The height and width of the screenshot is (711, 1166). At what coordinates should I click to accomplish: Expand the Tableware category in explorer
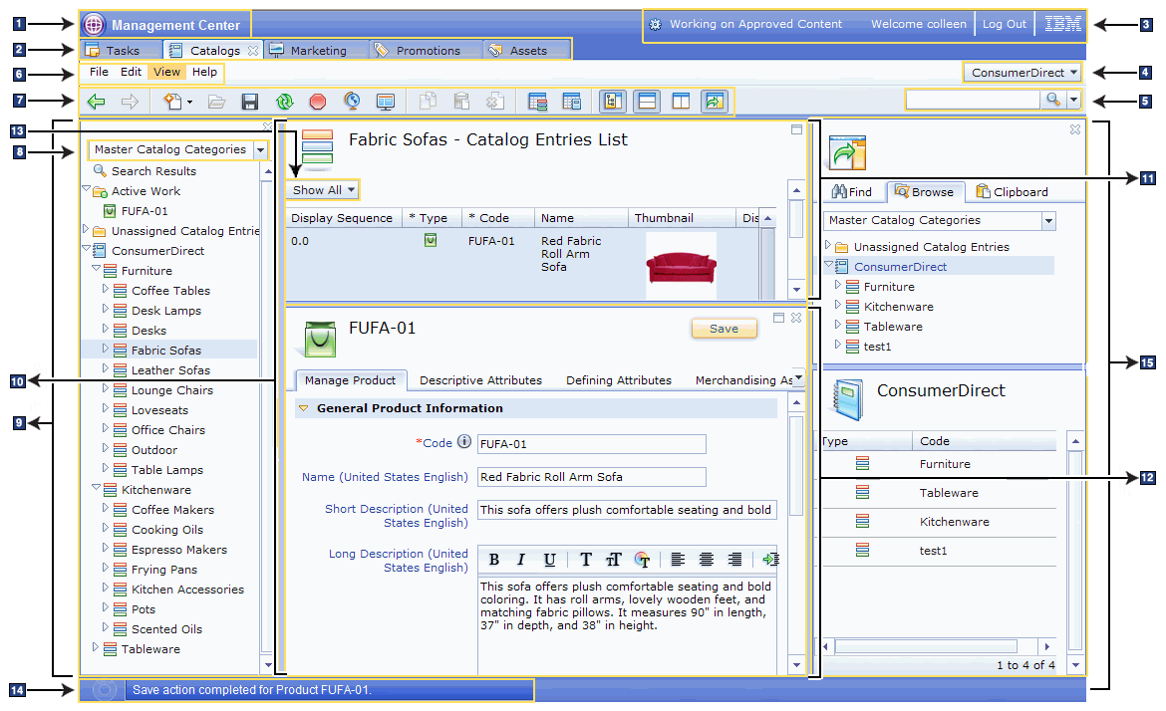[96, 647]
